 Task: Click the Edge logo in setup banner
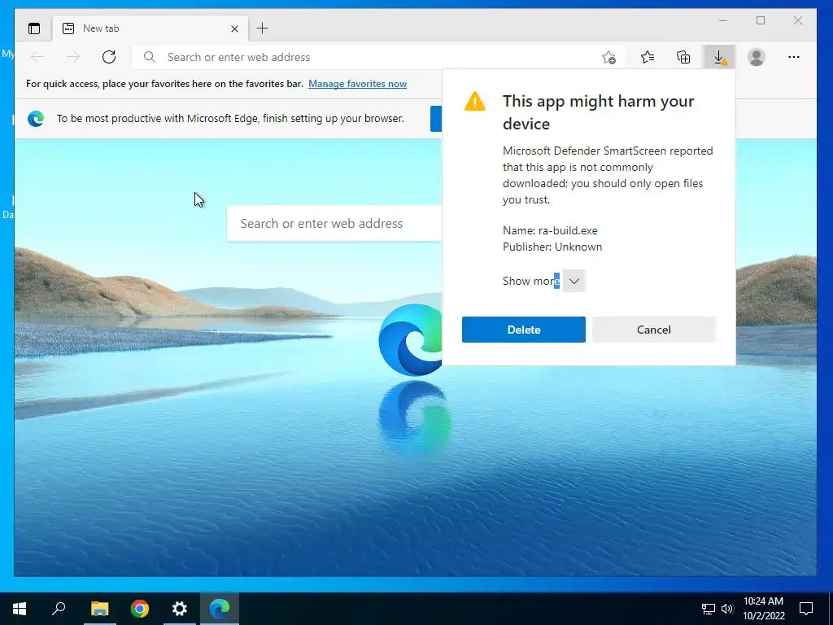pos(36,118)
